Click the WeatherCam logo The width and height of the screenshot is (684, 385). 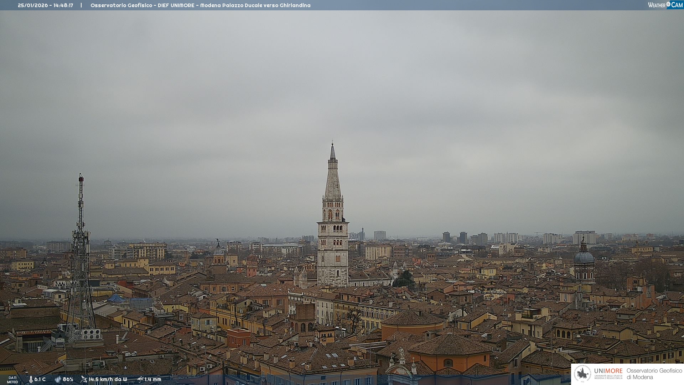pyautogui.click(x=665, y=5)
